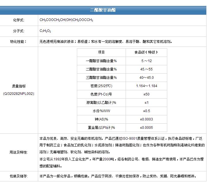This screenshot has height=184, width=208.
Task: Click the 质量指标 label
Action: 19,86
